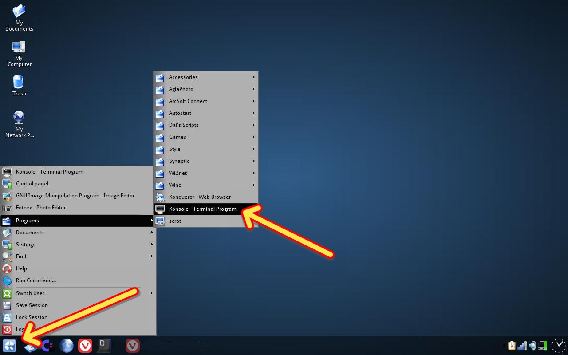The width and height of the screenshot is (568, 355).
Task: Open the Dai's Scripts folder entry
Action: coord(206,125)
